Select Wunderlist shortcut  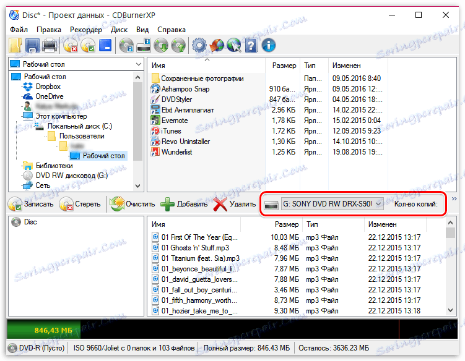[176, 152]
